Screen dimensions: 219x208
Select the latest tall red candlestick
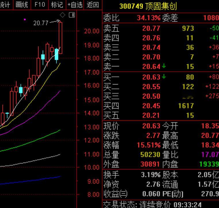(x=60, y=38)
